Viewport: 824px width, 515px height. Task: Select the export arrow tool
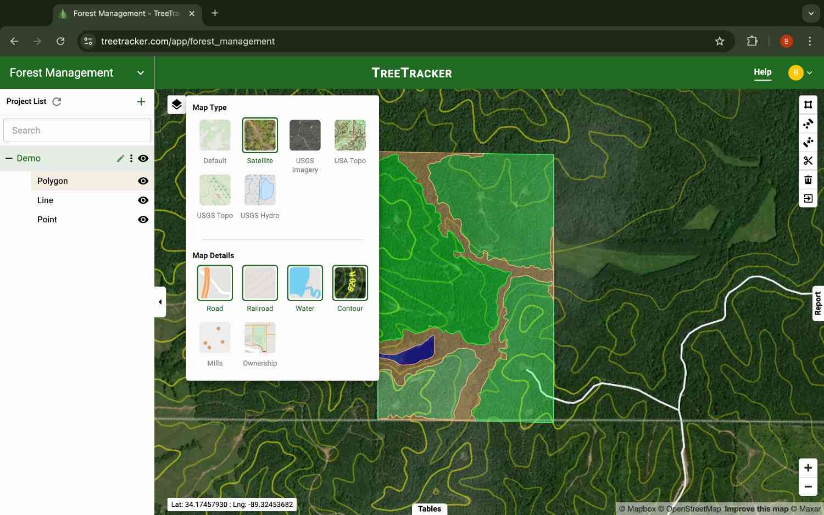[808, 198]
